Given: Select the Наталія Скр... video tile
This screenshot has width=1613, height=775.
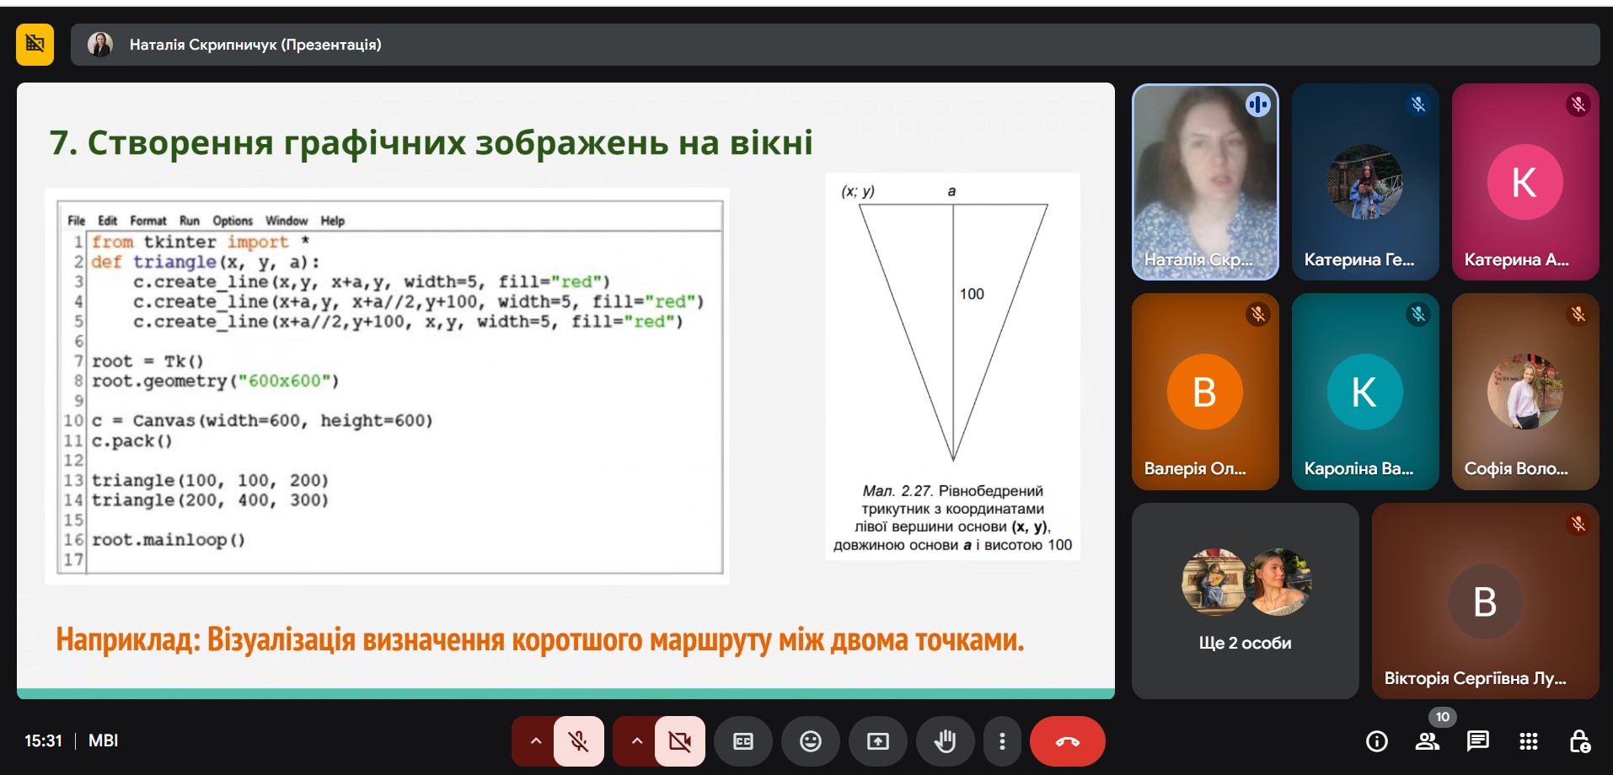Looking at the screenshot, I should (1205, 182).
